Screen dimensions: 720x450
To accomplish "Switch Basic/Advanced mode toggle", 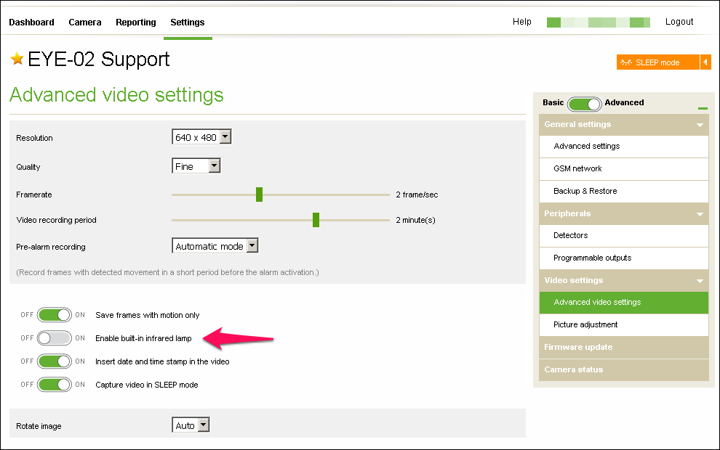I will (584, 103).
